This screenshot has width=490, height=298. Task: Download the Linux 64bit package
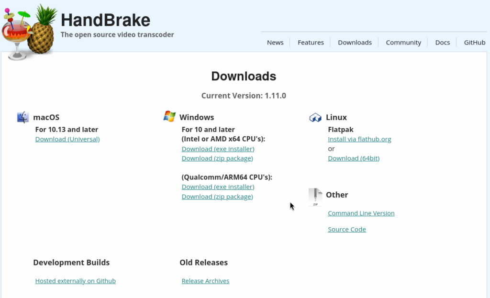354,158
